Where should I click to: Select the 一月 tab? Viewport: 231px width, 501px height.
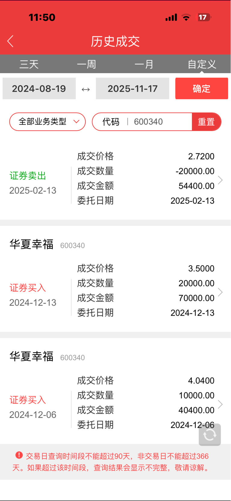pos(144,64)
